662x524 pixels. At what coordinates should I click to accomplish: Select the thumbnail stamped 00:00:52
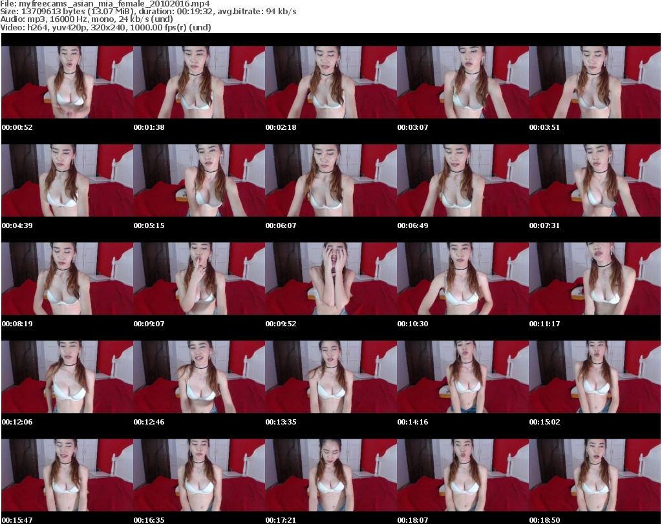point(67,82)
